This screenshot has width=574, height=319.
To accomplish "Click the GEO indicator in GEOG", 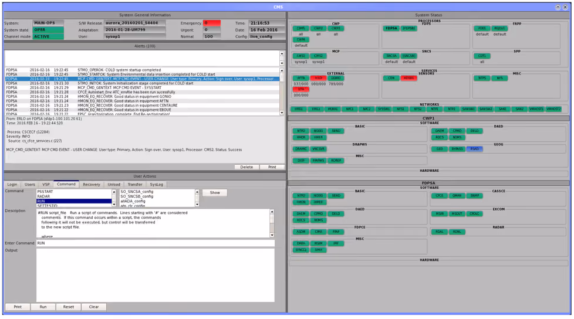I will pos(439,149).
